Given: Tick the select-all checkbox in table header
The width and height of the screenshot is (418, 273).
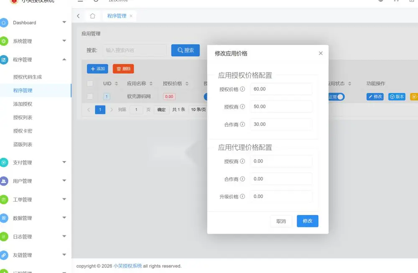Looking at the screenshot, I should click(x=90, y=84).
